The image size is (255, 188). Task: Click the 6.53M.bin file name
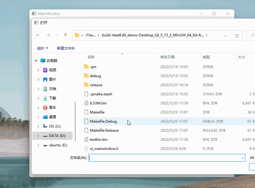point(98,103)
